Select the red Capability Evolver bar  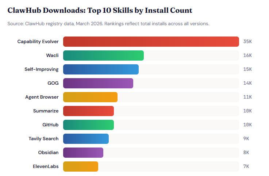151,42
